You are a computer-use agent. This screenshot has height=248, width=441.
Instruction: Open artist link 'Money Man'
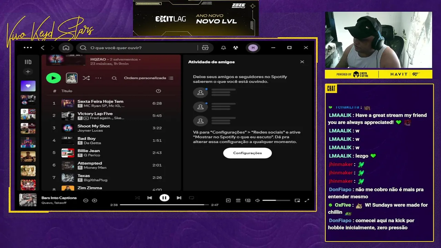(x=95, y=168)
